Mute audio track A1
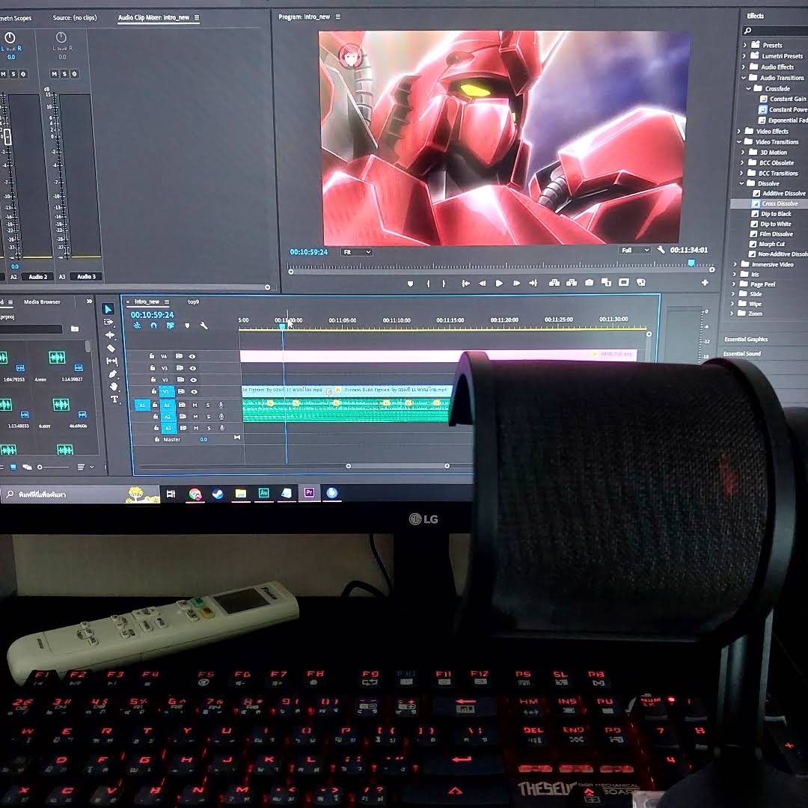808x808 pixels. point(195,405)
